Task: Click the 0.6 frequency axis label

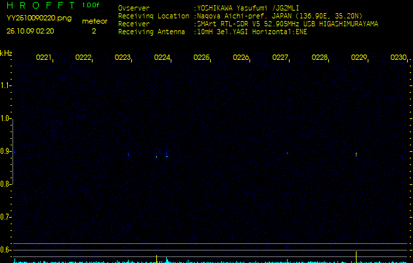Action: point(5,250)
